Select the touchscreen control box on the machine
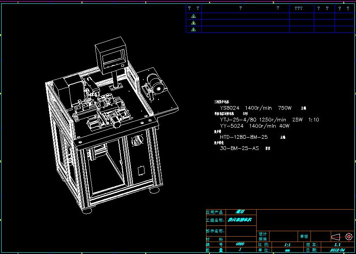Screen dimensions: 356x254 click(x=111, y=55)
